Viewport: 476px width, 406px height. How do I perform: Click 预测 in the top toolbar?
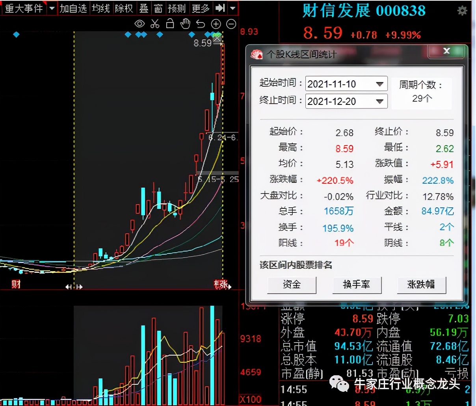click(x=177, y=8)
